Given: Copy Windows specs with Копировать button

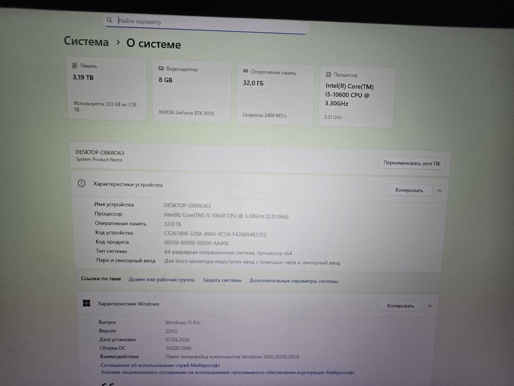Looking at the screenshot, I should click(401, 305).
